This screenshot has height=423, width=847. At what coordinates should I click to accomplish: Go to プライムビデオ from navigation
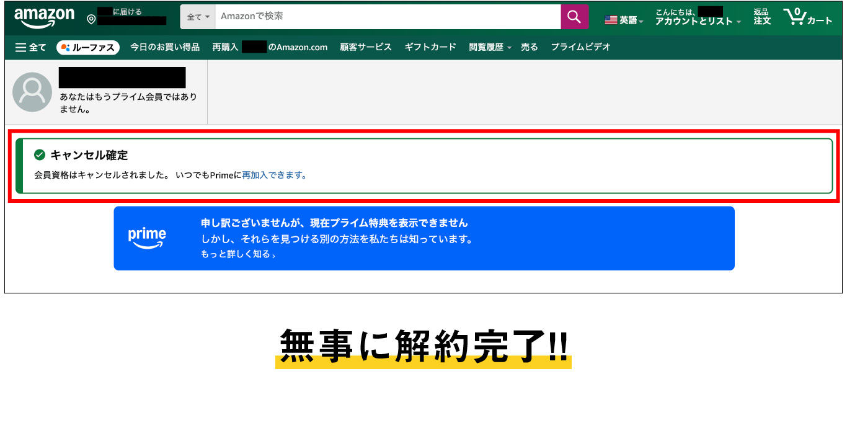[x=580, y=47]
